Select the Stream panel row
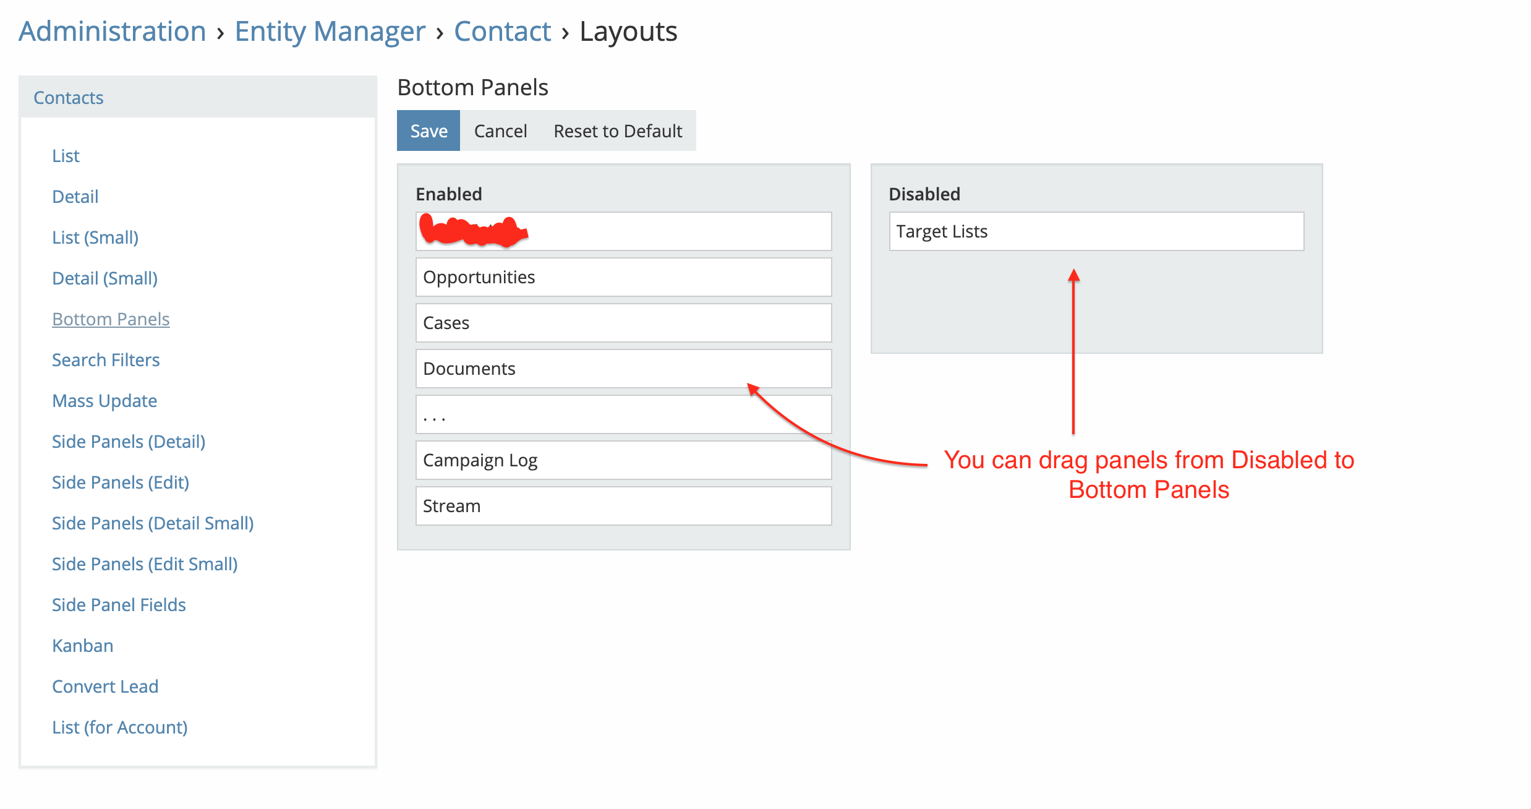The height and width of the screenshot is (809, 1531). 623,506
